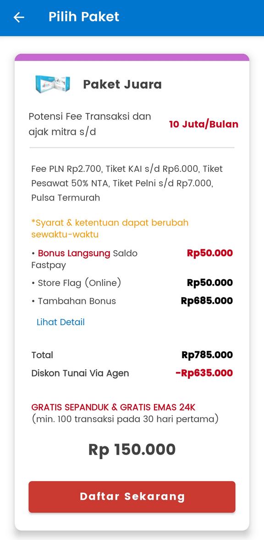Select the Rp 150.000 final price
Image resolution: width=264 pixels, height=540 pixels.
132,449
